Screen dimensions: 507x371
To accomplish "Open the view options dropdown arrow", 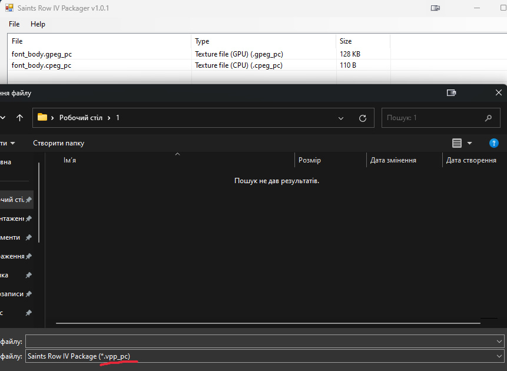I will point(469,143).
